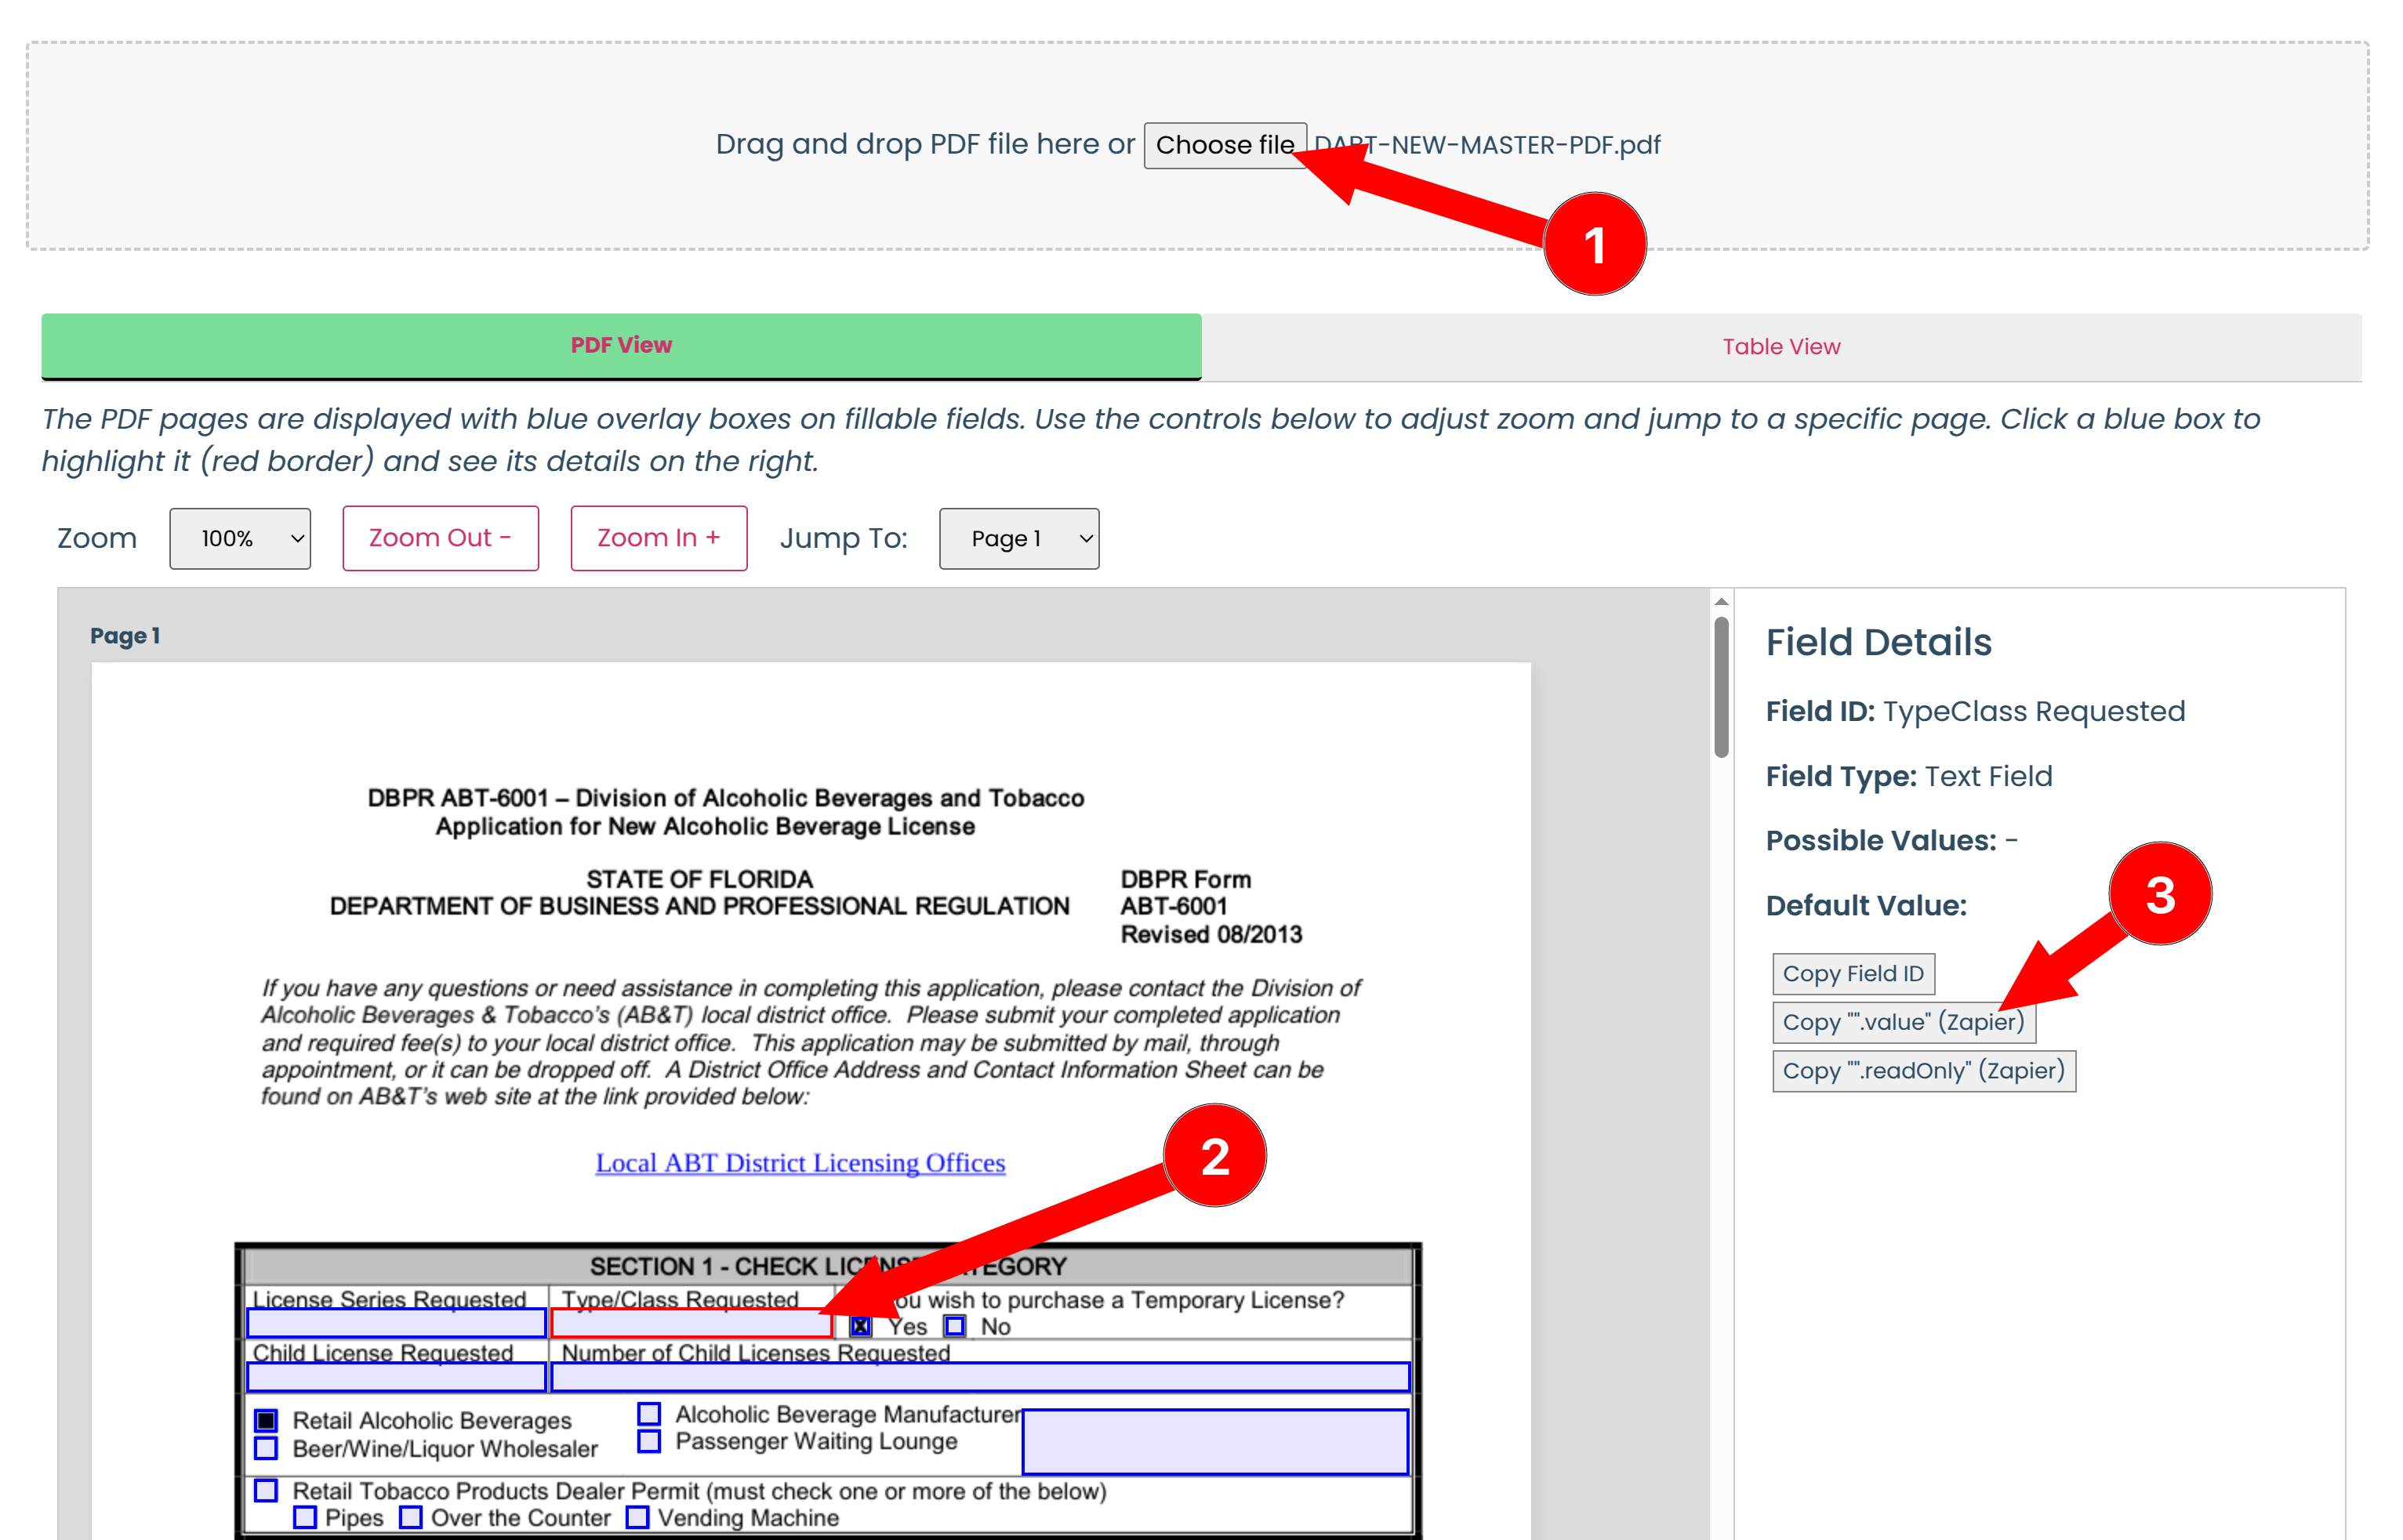Tick the Beer/Wine/Liquor Wholesaler checkbox
Screen dimensions: 2403x1540
[x=266, y=1448]
